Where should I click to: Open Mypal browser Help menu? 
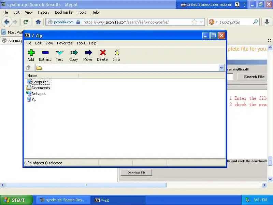click(x=95, y=12)
